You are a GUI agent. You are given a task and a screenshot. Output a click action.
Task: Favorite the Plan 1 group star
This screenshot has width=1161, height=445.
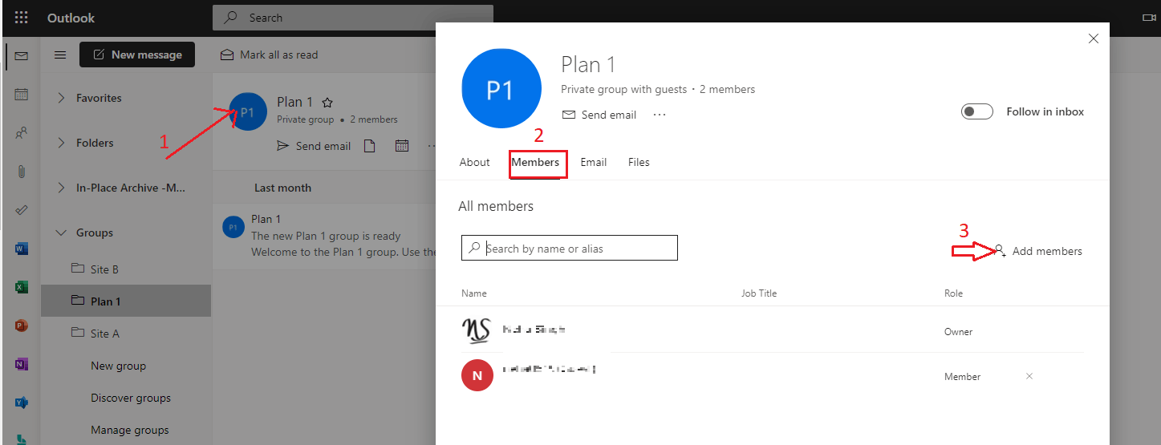pyautogui.click(x=327, y=103)
